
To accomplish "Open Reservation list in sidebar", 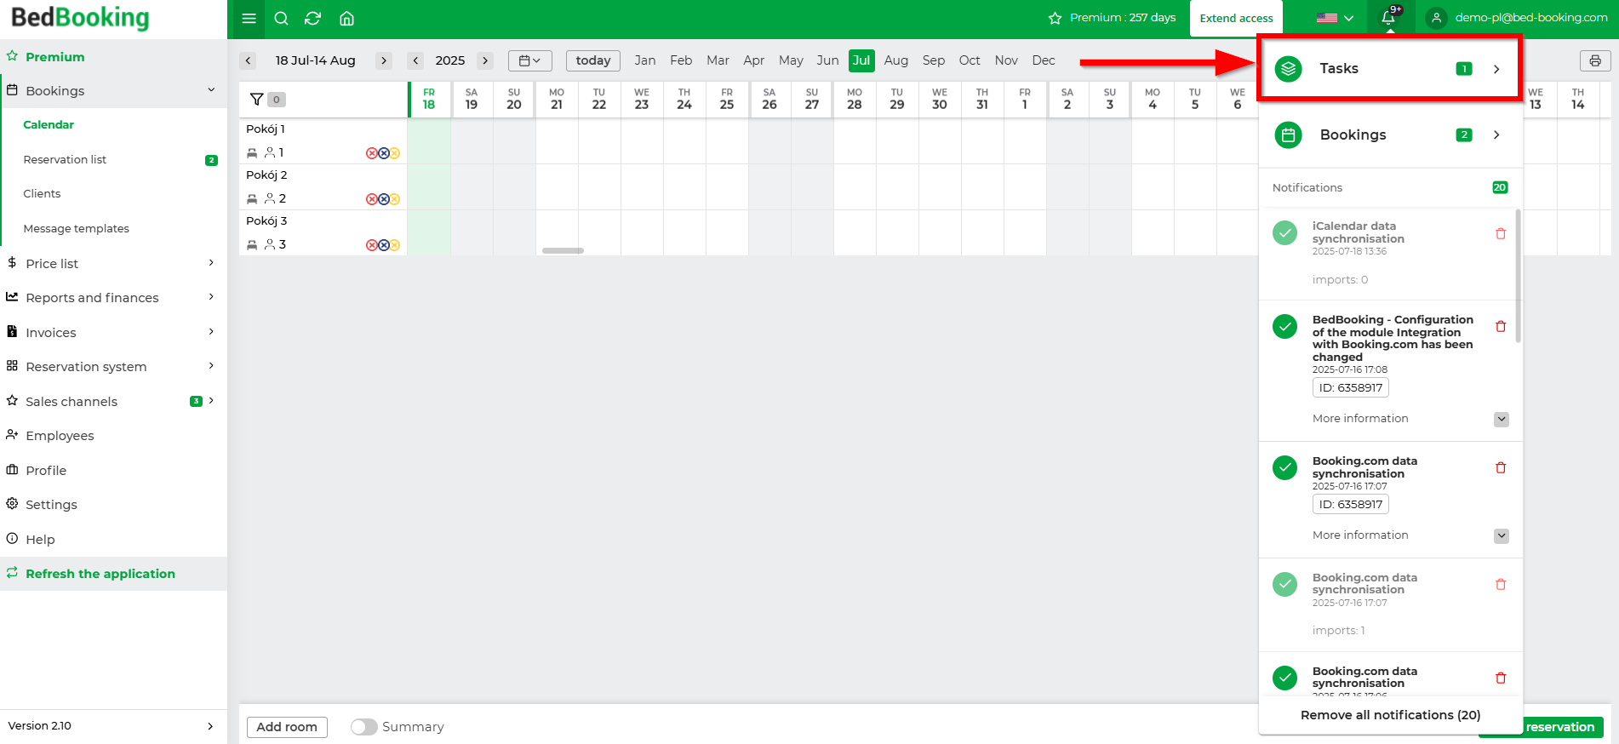I will pyautogui.click(x=65, y=159).
